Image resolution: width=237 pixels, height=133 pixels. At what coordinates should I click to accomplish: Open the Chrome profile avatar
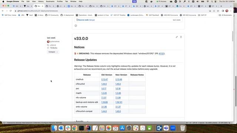click(x=227, y=11)
